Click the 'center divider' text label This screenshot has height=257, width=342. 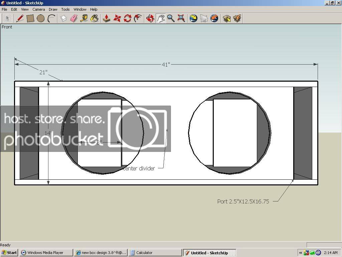pyautogui.click(x=139, y=168)
